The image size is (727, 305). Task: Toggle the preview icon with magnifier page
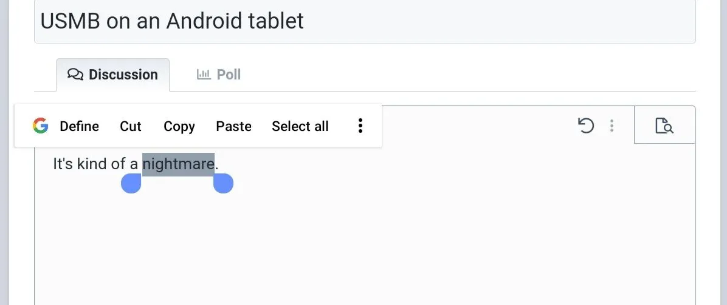[x=664, y=126]
